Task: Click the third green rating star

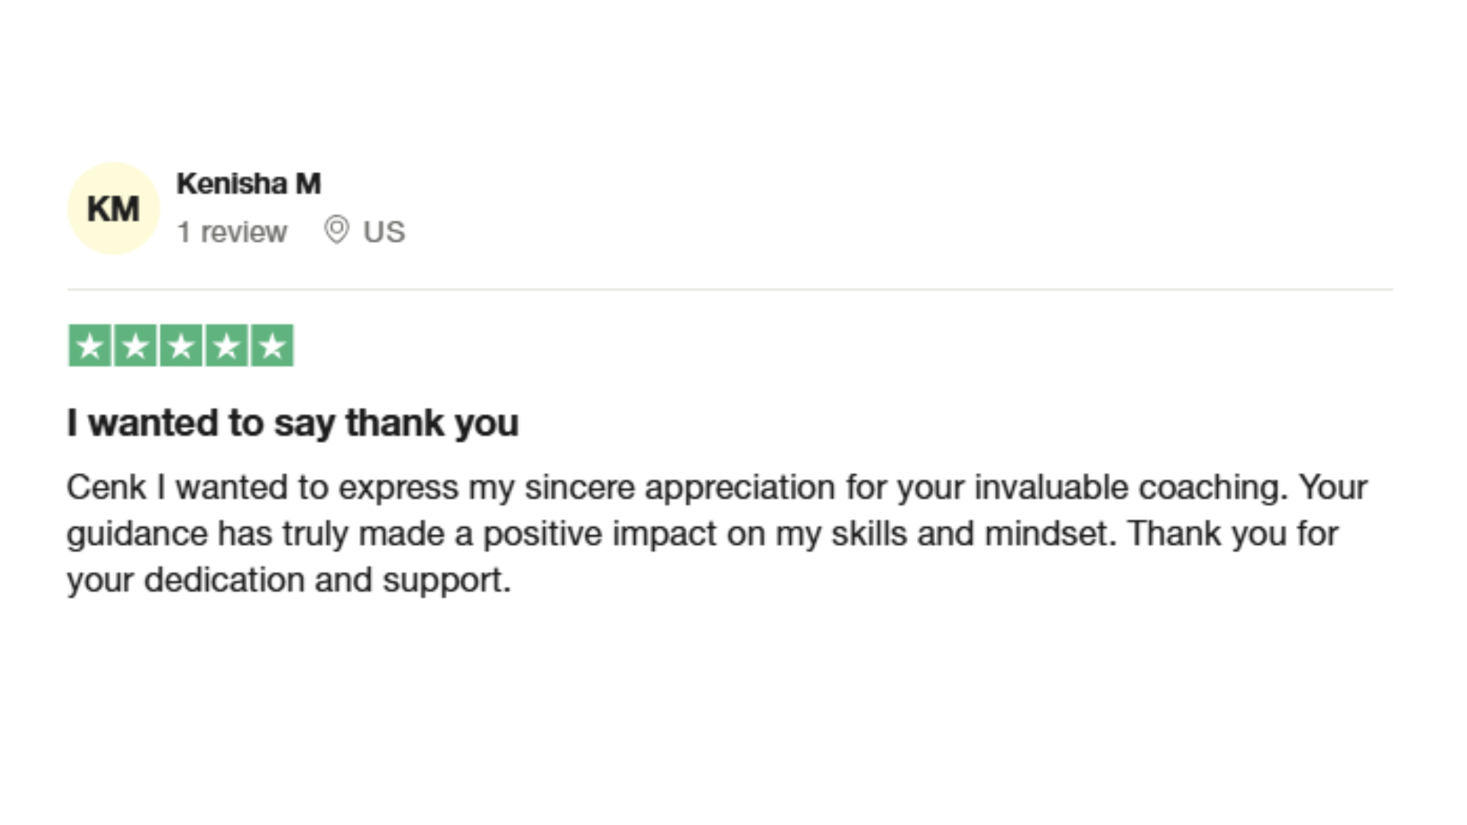Action: point(181,345)
